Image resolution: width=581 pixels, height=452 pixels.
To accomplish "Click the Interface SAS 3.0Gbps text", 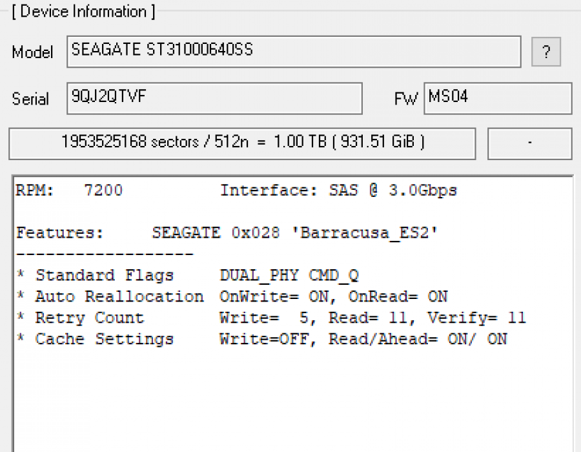I will 338,191.
